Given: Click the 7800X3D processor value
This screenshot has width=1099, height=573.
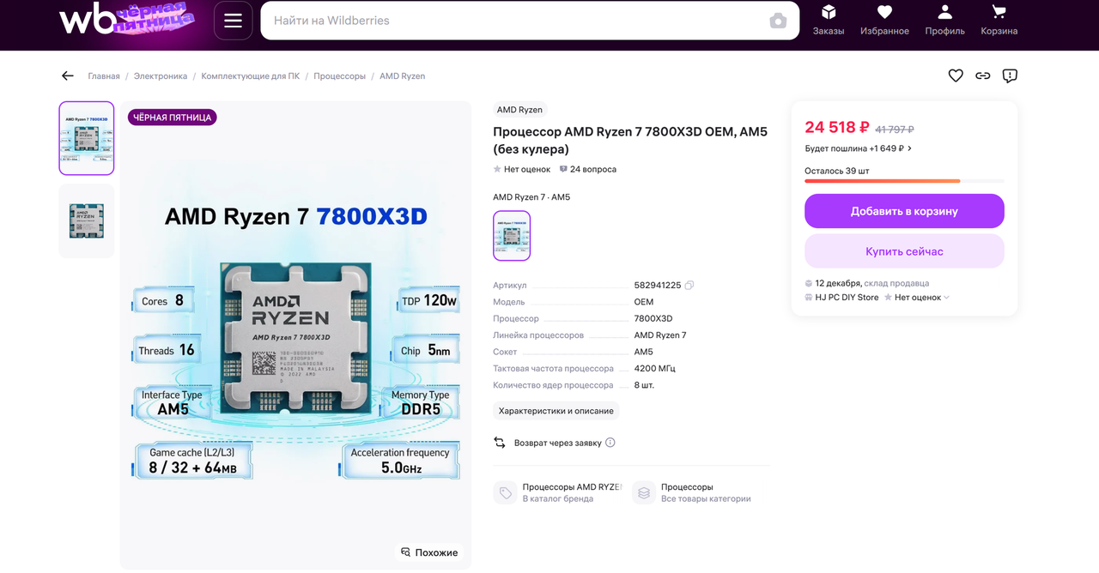Looking at the screenshot, I should coord(653,319).
